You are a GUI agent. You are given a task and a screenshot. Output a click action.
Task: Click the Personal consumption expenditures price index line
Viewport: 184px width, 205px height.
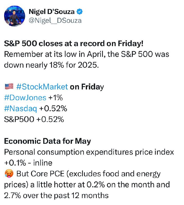[89, 152]
